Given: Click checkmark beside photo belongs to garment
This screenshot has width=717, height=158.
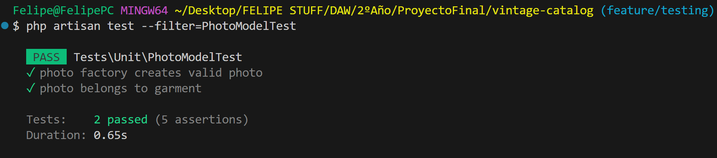Looking at the screenshot, I should [x=30, y=88].
